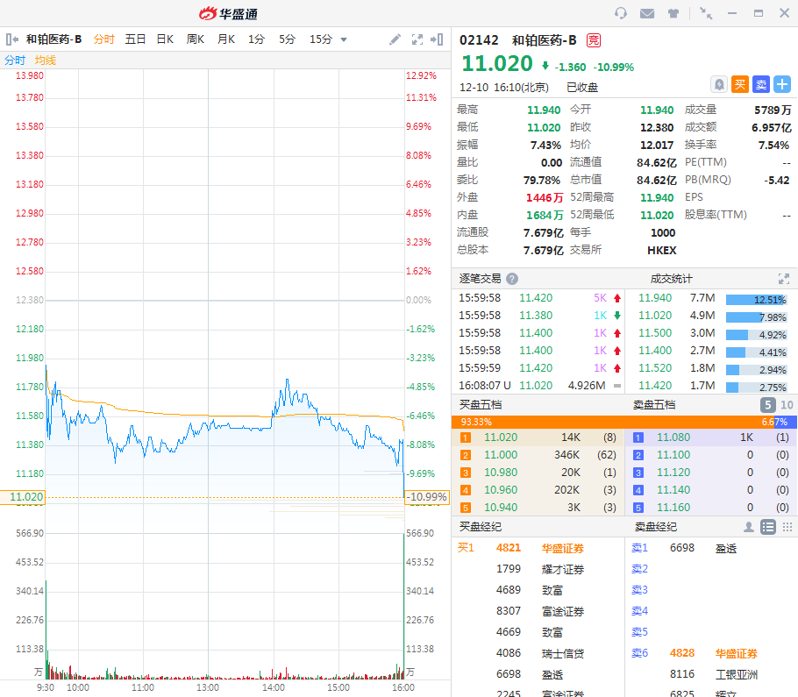Switch to 5分 five-minute chart

(x=287, y=39)
